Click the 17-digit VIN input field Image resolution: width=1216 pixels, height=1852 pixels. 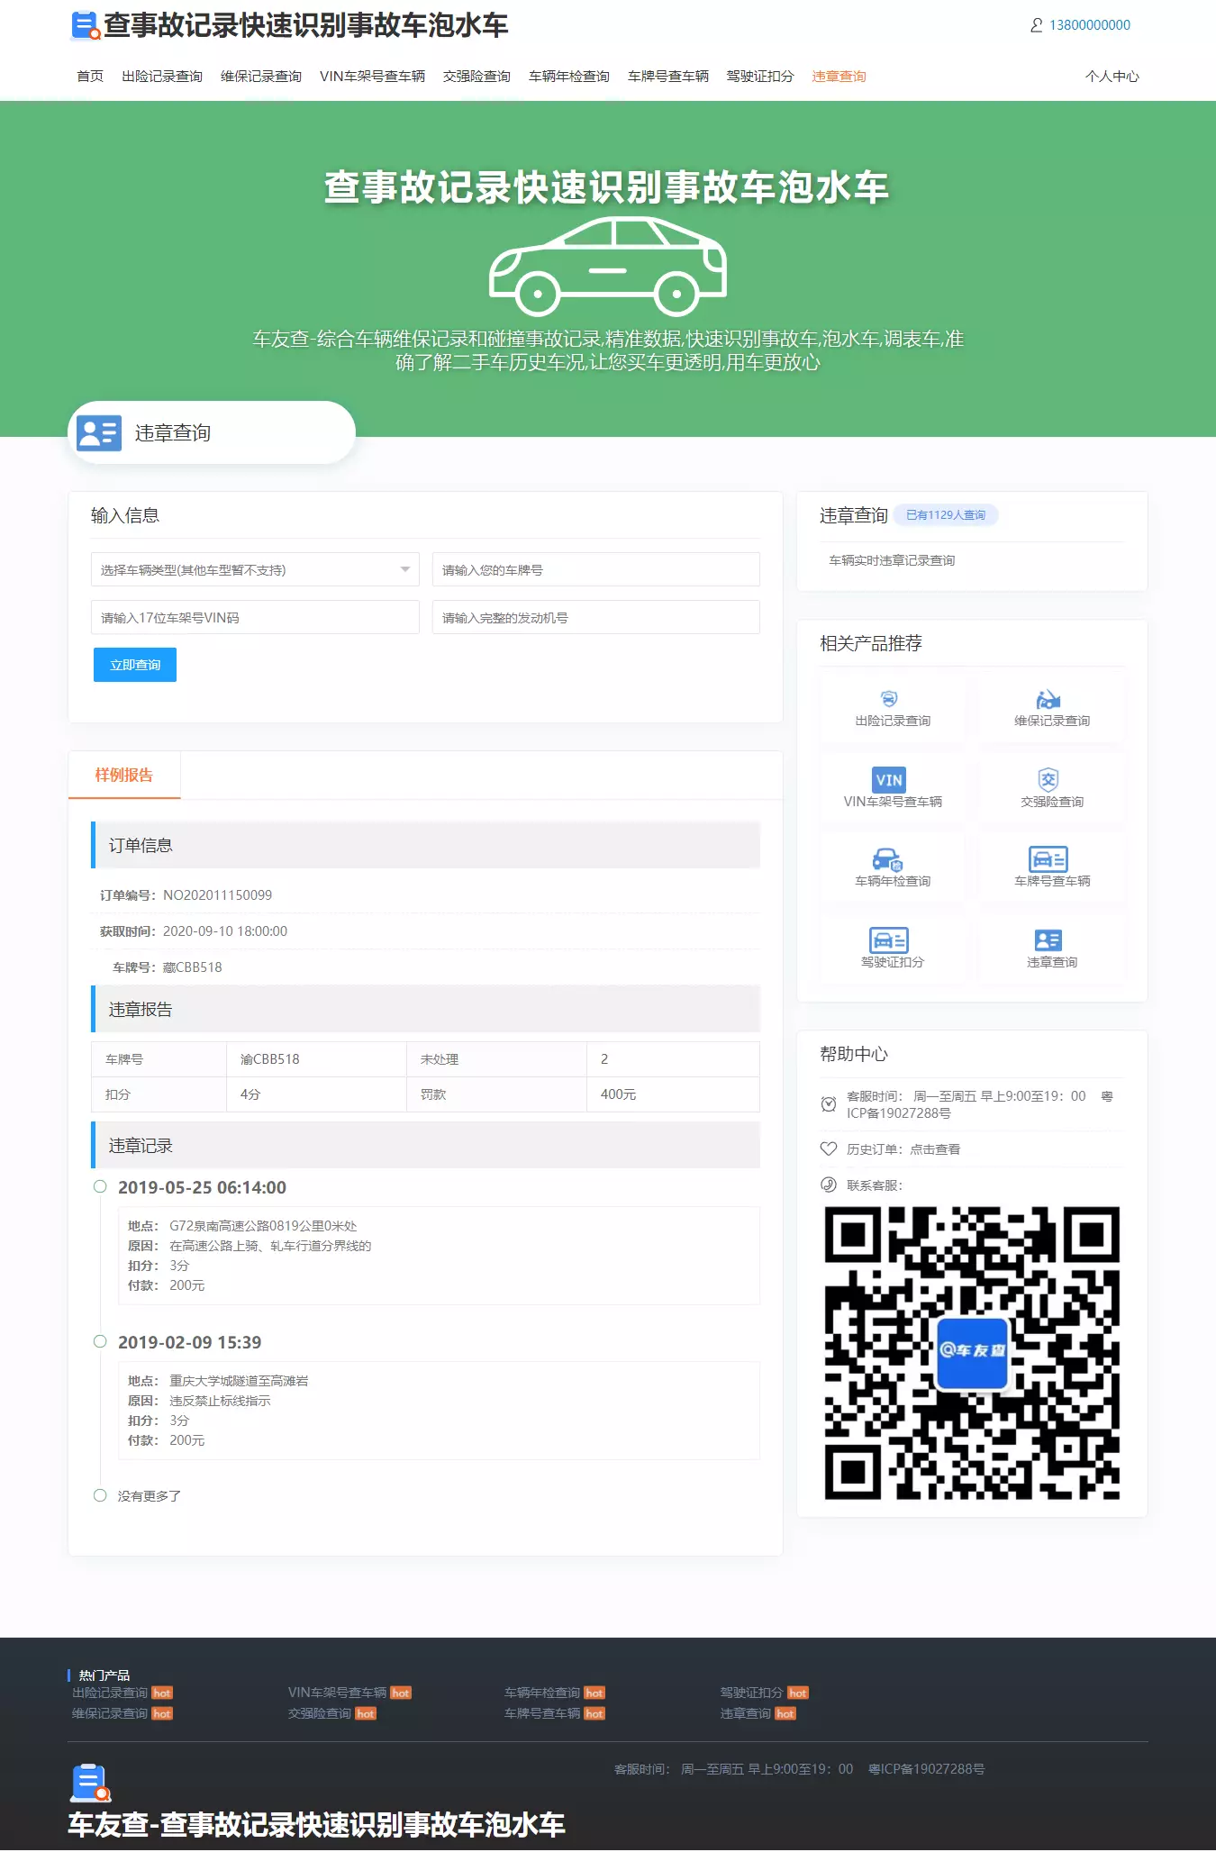tap(255, 617)
